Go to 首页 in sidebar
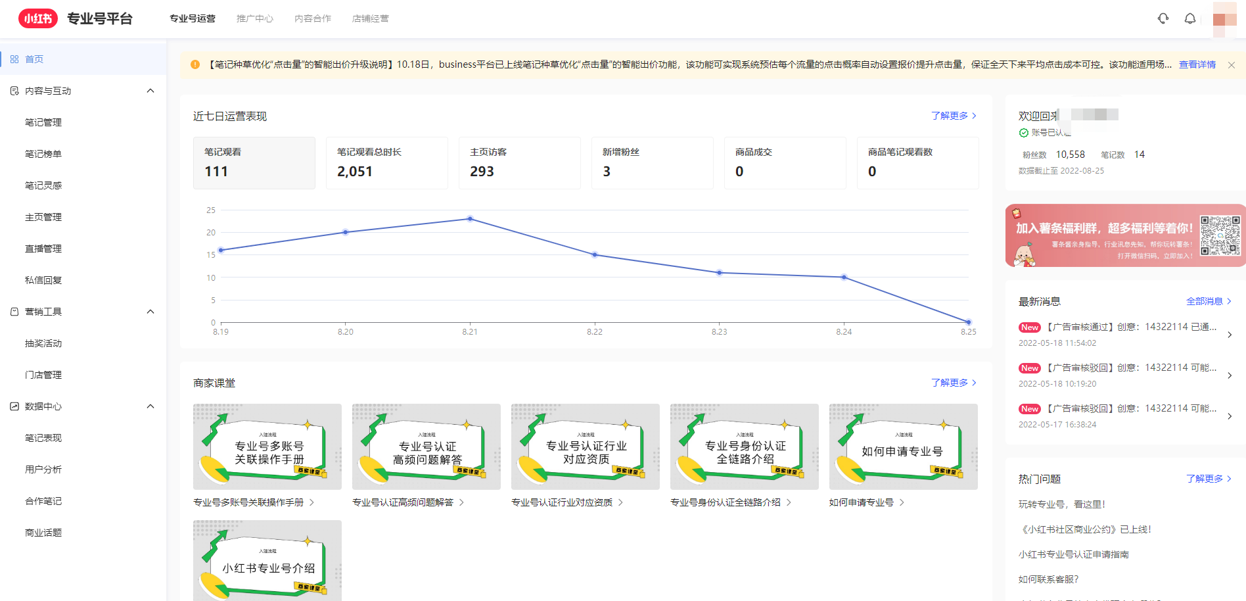 83,59
